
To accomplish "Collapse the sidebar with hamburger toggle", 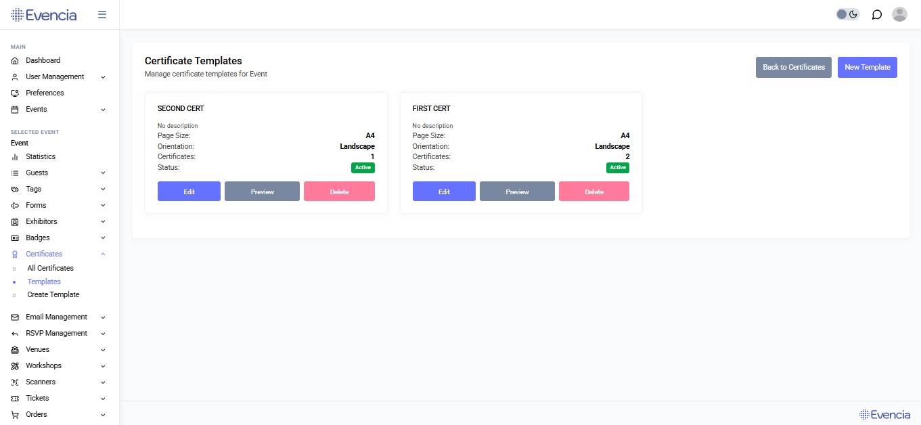I will coord(102,14).
